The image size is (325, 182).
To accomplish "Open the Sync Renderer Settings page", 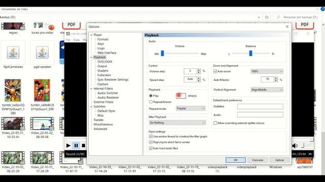I will (113, 80).
